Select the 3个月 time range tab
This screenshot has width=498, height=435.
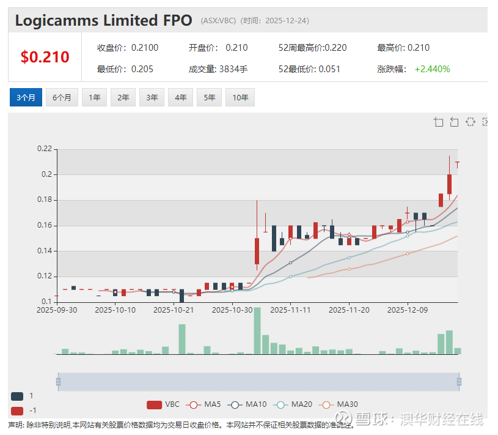(x=26, y=97)
